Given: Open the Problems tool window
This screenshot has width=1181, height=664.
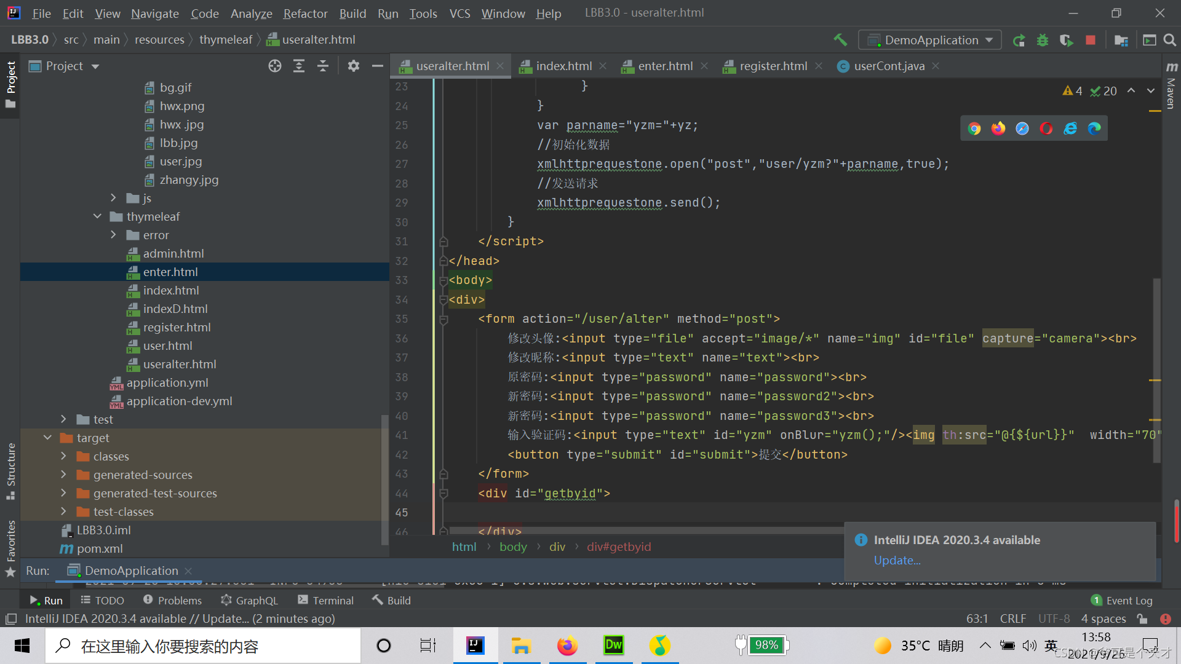Looking at the screenshot, I should point(172,601).
